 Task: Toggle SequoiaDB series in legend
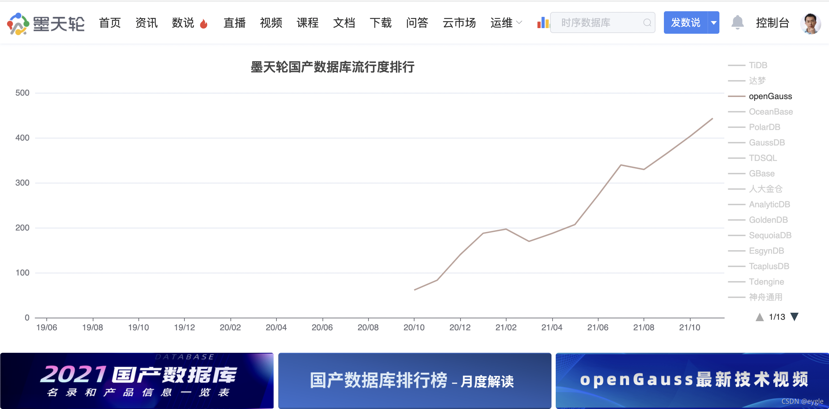pos(760,235)
